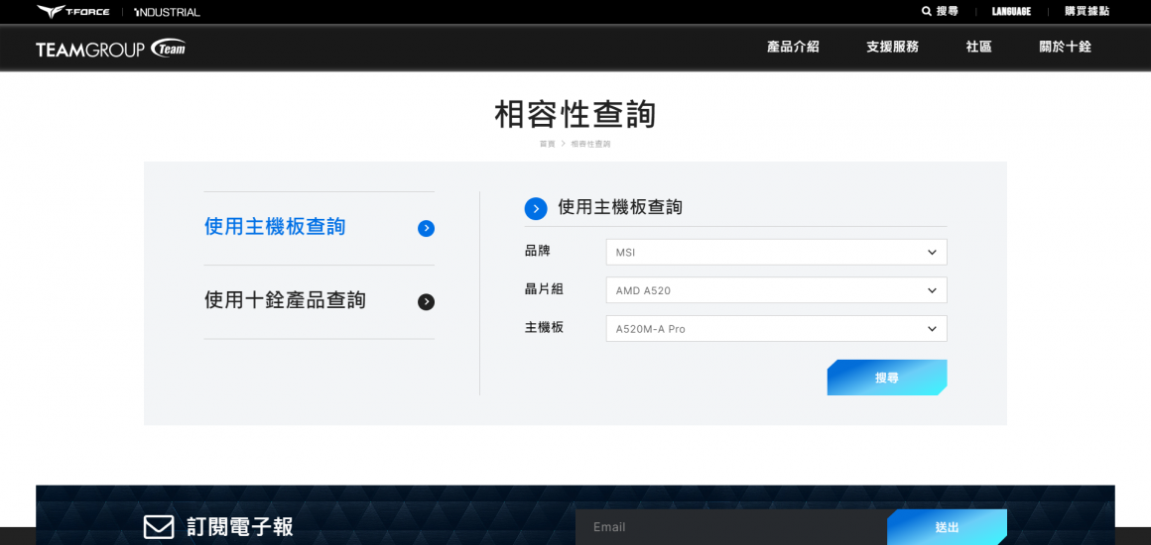Click the T-FORCE logo in top bar
The image size is (1151, 545).
click(73, 12)
